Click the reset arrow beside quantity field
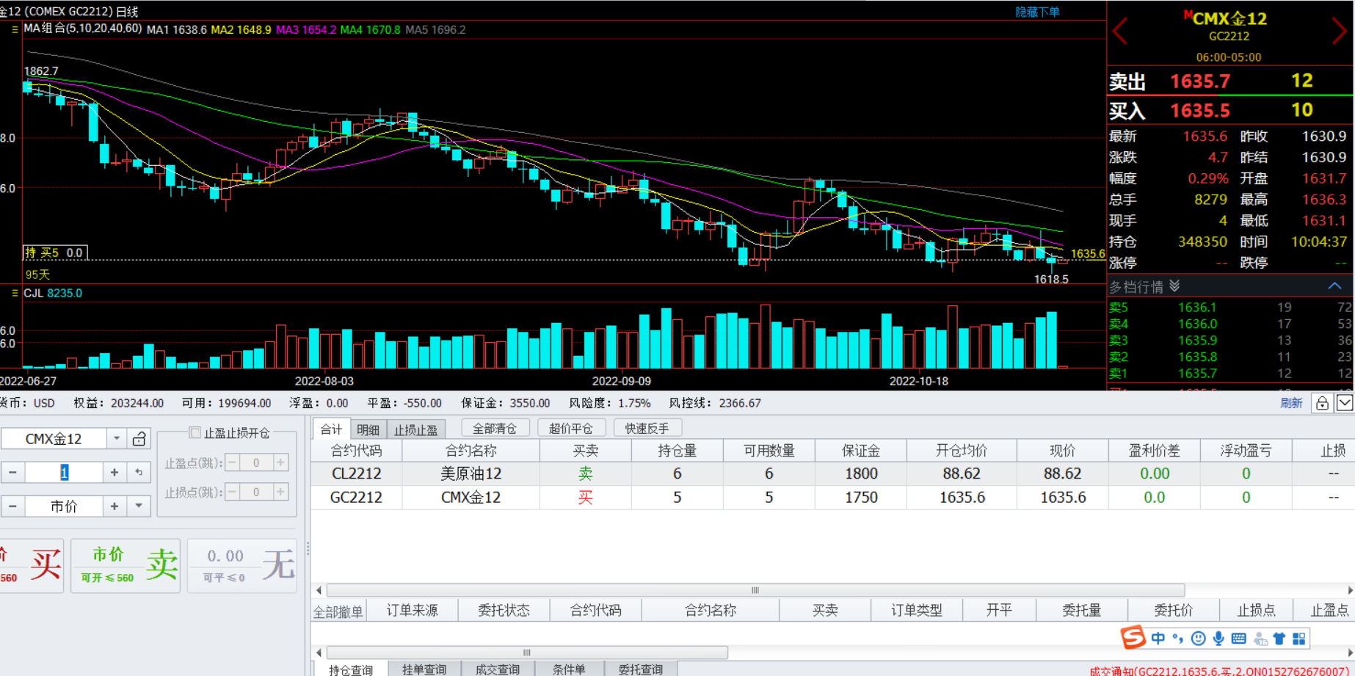The height and width of the screenshot is (676, 1355). click(x=139, y=473)
